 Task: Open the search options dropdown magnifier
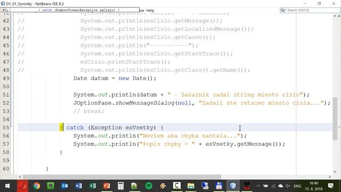click(x=283, y=10)
